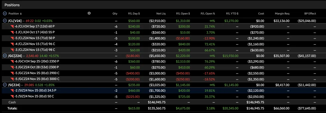Select the Cash row
This screenshot has height=113, width=326.
(163, 102)
